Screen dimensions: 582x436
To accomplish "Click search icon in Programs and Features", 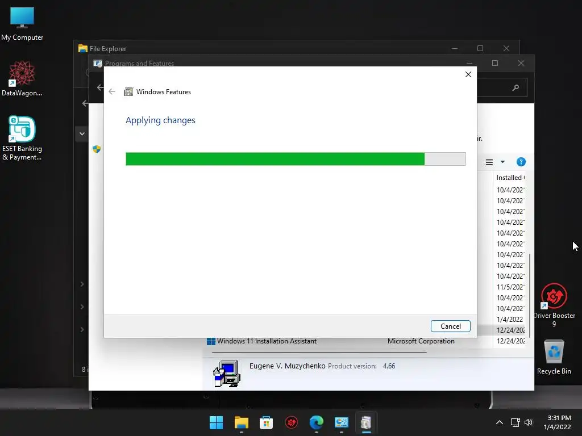I will coord(516,88).
